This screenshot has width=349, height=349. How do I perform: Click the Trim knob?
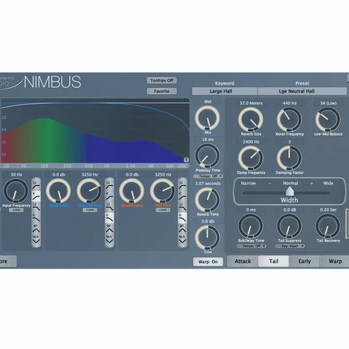tap(207, 237)
